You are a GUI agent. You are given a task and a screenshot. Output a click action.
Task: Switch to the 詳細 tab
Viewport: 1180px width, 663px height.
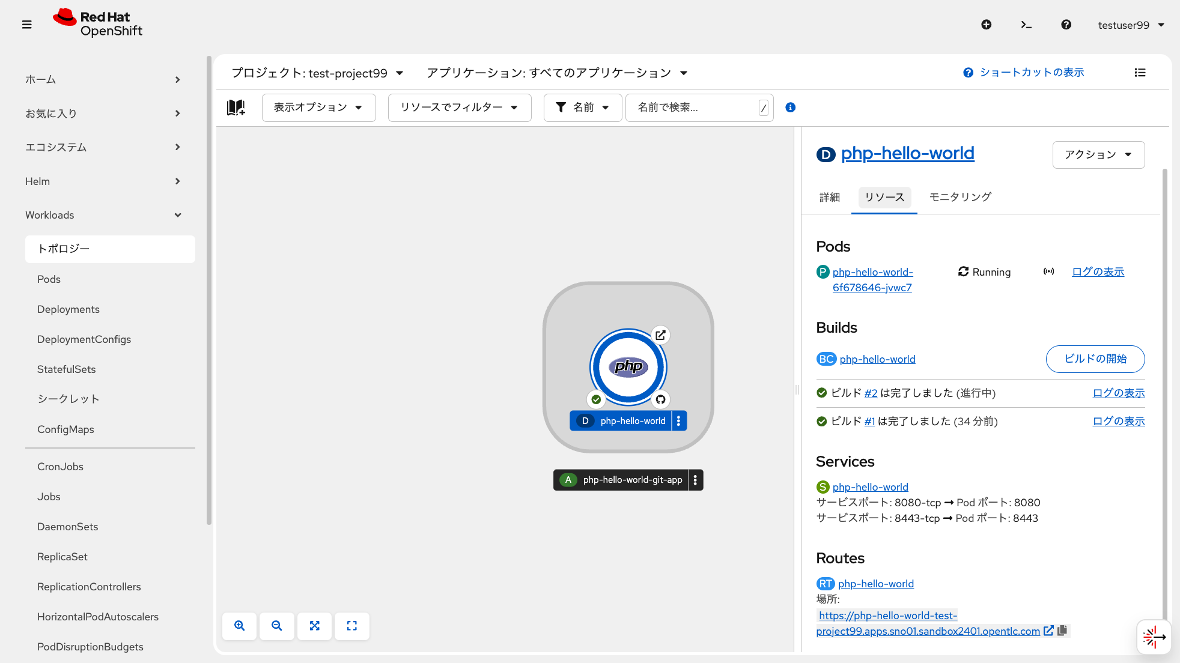click(829, 197)
